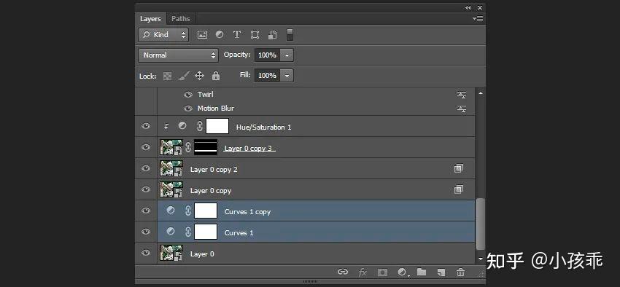Click smart filter indicator on Layer 0 copy
The image size is (620, 287).
pos(458,189)
